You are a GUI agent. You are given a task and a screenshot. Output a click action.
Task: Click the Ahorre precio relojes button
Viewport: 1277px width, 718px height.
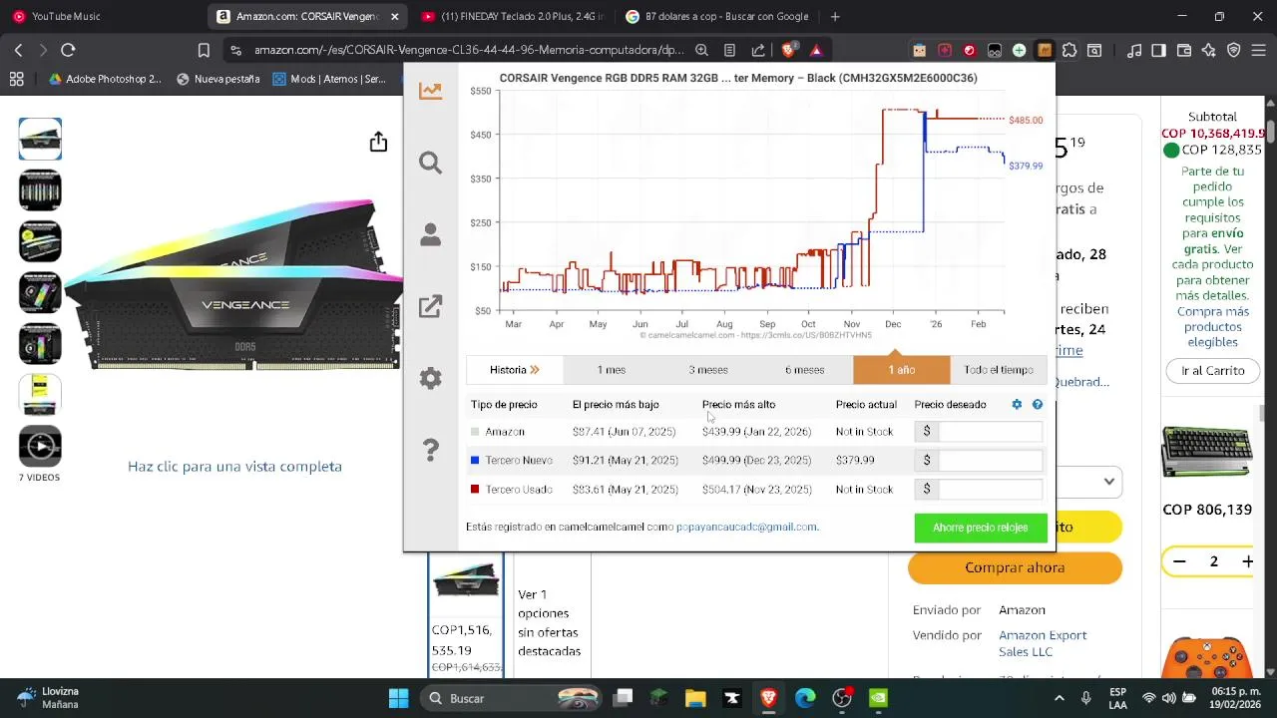pyautogui.click(x=981, y=528)
